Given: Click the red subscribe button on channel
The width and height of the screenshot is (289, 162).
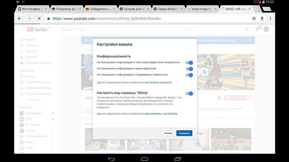Looking at the screenshot, I should 235,98.
